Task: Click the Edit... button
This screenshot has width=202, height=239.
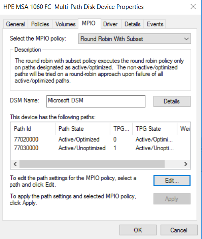Action: pos(172,181)
